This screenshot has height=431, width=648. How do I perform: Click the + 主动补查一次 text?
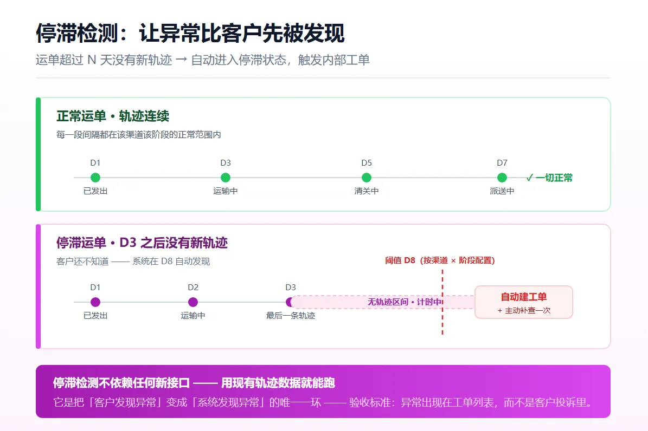[524, 310]
